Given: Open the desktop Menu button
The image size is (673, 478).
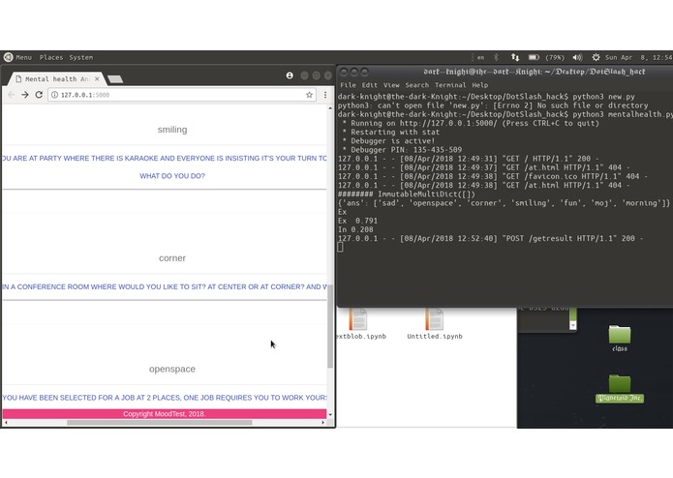Looking at the screenshot, I should pos(17,57).
